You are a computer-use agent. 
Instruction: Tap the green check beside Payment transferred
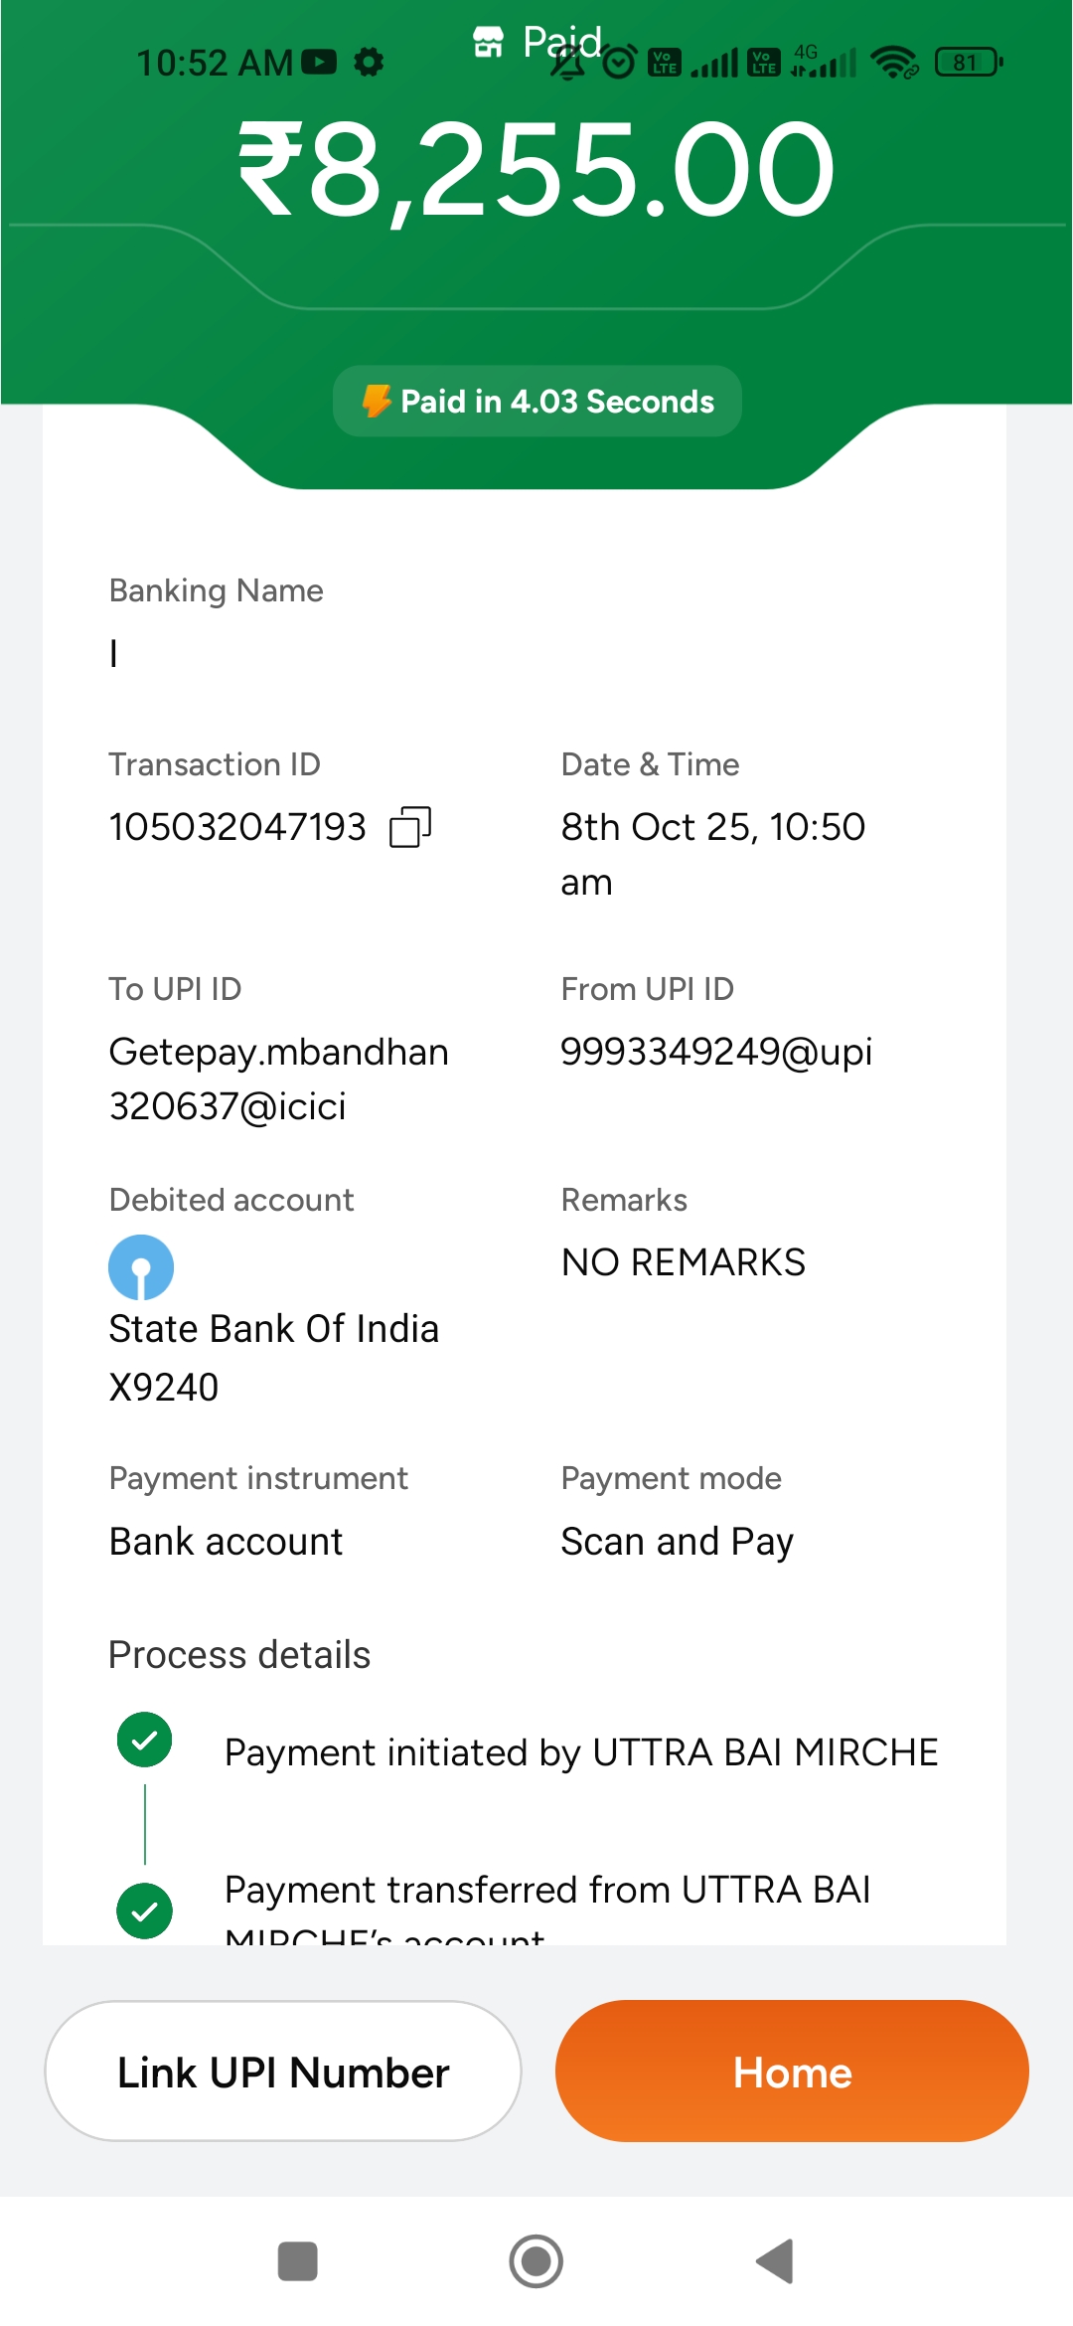[145, 1911]
